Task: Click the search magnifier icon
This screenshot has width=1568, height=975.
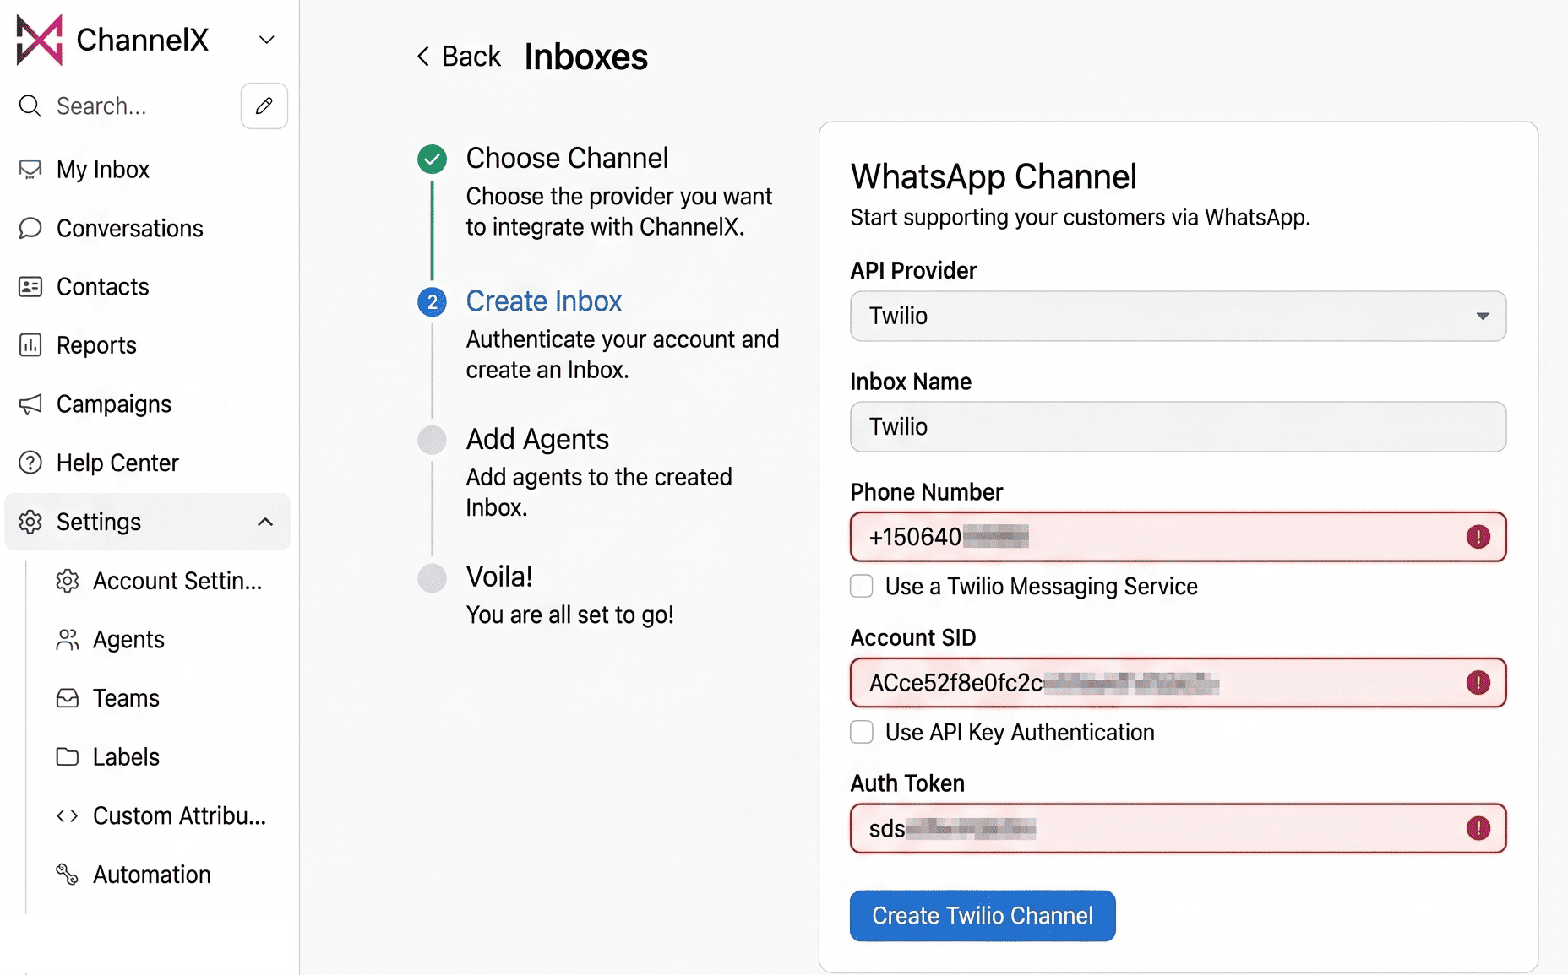Action: coord(30,106)
